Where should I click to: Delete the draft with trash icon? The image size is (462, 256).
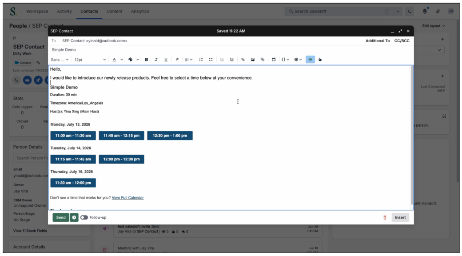click(385, 218)
